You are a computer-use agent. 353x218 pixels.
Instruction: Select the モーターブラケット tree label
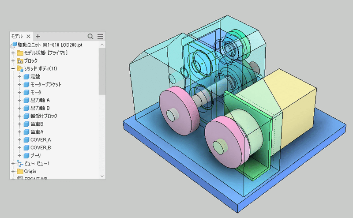pyautogui.click(x=46, y=84)
